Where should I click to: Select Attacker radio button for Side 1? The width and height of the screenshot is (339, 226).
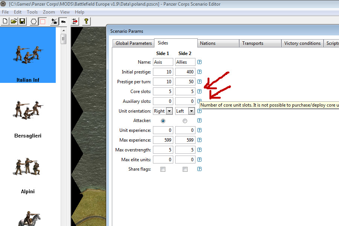[x=163, y=121]
